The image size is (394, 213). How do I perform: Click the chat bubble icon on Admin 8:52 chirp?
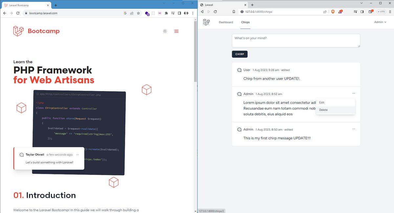tap(239, 94)
